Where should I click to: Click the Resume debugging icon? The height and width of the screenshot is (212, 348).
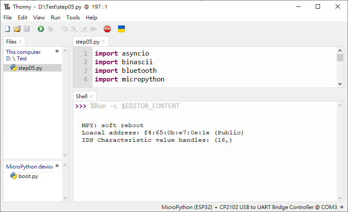[93, 29]
